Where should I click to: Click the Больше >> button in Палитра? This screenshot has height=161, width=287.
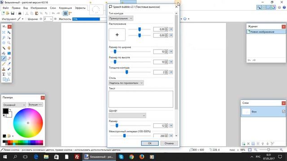pyautogui.click(x=35, y=105)
